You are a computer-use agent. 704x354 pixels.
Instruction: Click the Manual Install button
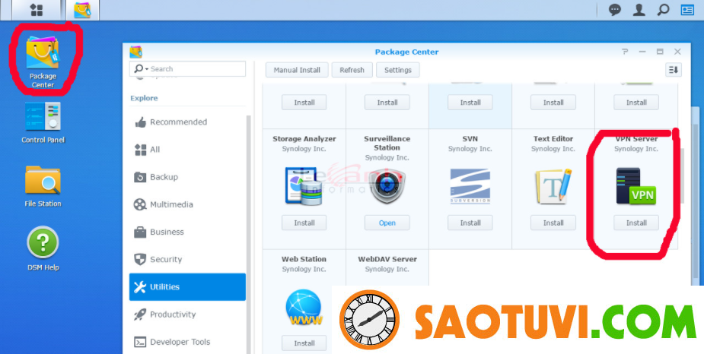click(297, 70)
